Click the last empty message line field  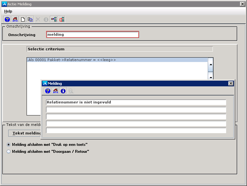[136, 130]
